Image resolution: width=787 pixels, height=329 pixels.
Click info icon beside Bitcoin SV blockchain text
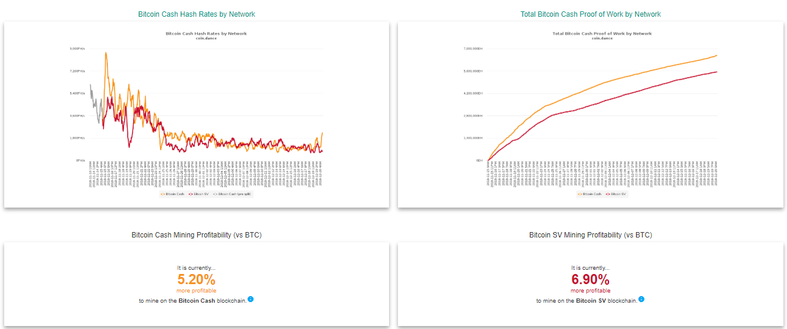pos(641,299)
